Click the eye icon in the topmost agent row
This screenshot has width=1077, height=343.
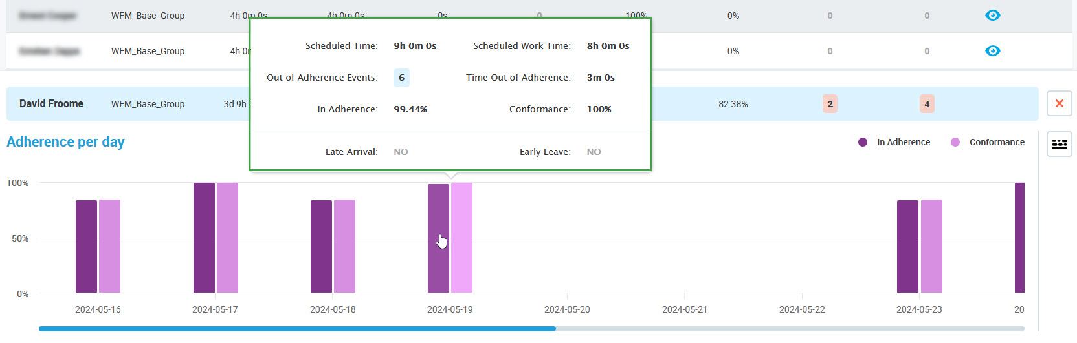click(992, 16)
